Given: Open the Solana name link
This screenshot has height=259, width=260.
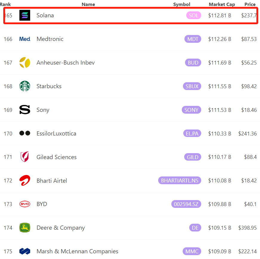Looking at the screenshot, I should pos(45,16).
